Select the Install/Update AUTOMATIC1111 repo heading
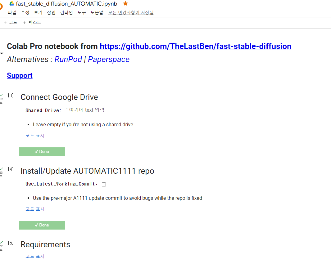 click(87, 171)
